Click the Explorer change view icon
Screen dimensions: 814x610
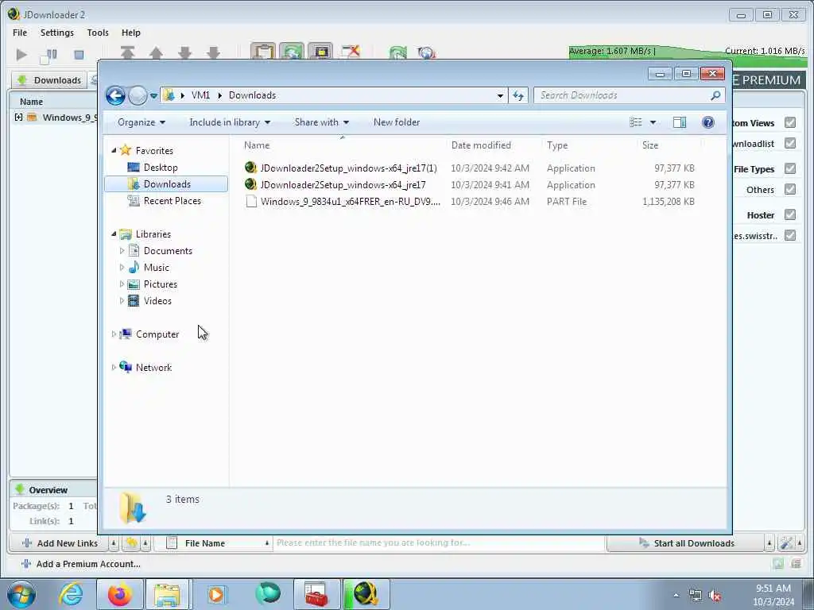(x=636, y=122)
